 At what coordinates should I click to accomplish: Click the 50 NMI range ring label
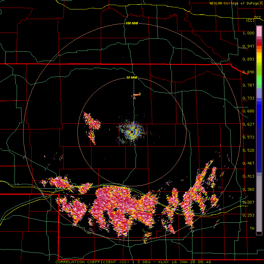click(x=132, y=77)
